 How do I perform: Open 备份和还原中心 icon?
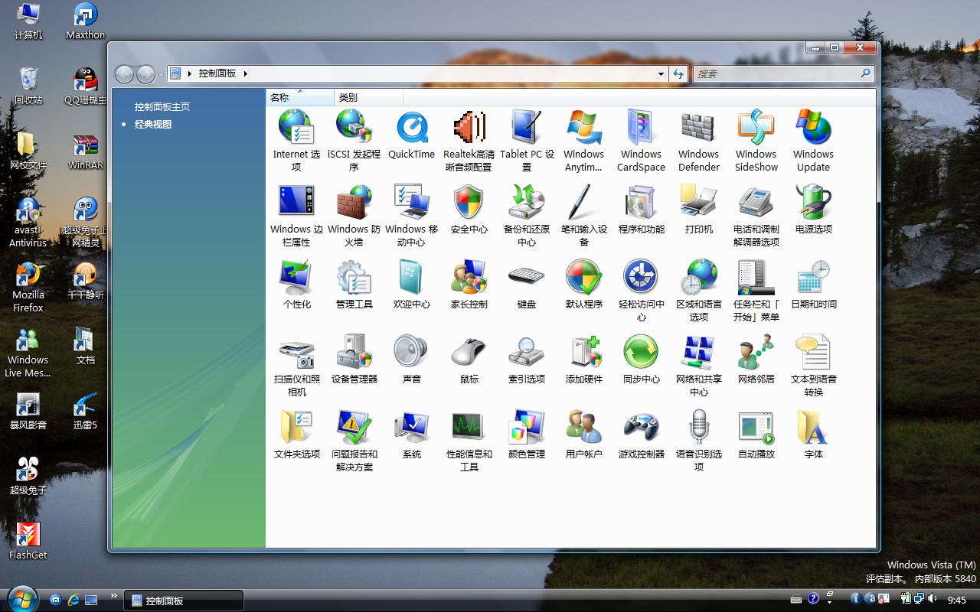(x=527, y=215)
